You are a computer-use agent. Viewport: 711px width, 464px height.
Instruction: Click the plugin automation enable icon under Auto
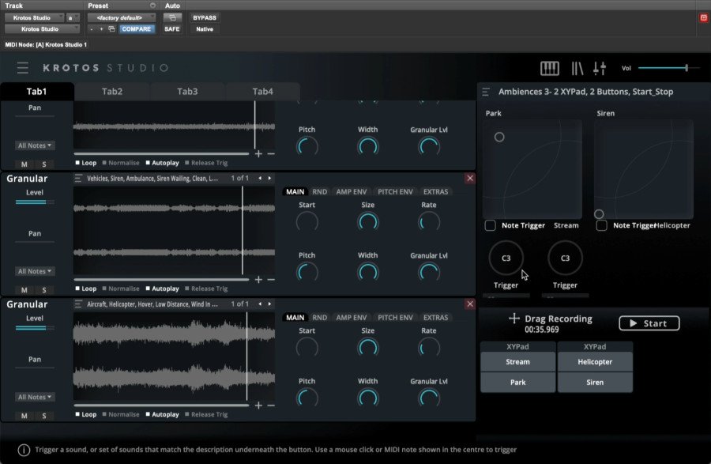(172, 17)
